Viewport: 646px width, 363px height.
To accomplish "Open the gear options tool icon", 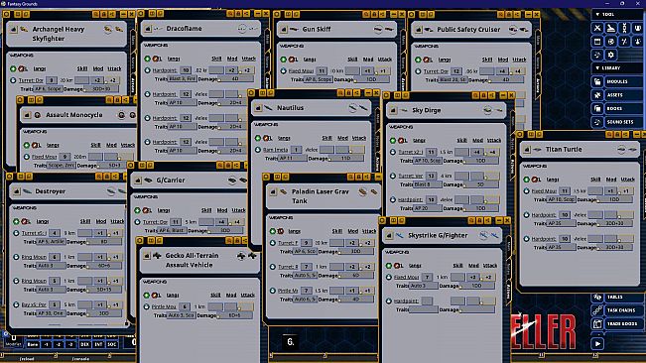I will 611,55.
